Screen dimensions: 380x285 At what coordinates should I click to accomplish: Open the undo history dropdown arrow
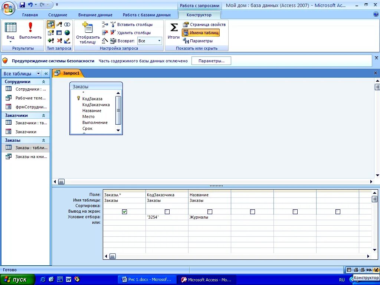(x=36, y=4)
